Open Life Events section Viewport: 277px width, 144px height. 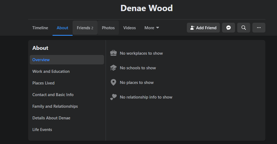click(x=67, y=130)
